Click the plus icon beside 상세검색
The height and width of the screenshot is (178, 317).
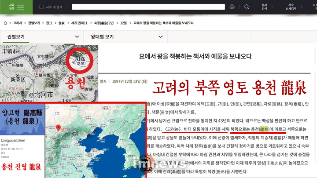click(x=272, y=7)
